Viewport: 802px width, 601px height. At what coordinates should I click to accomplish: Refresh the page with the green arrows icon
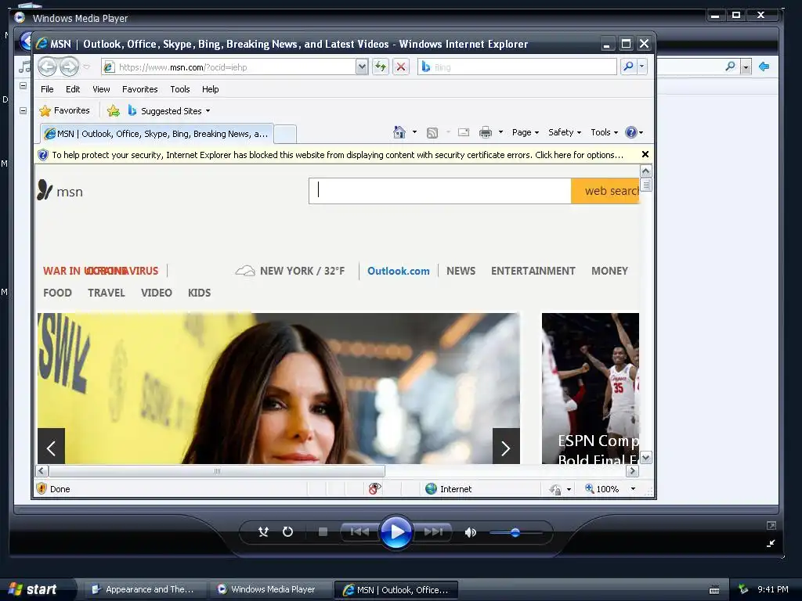[x=381, y=67]
